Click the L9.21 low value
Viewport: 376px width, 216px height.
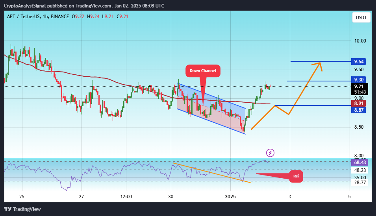point(108,17)
